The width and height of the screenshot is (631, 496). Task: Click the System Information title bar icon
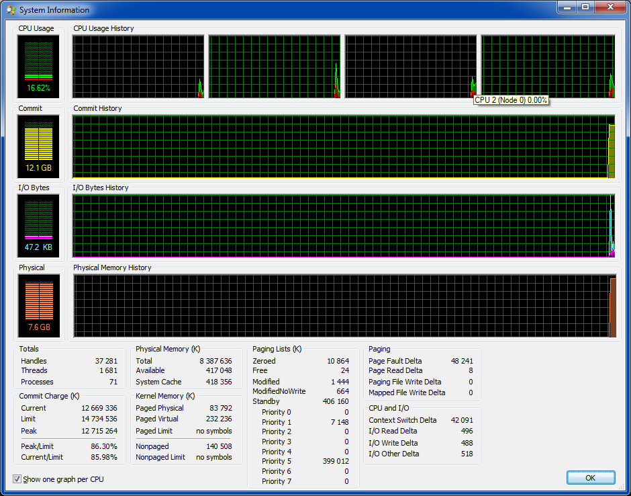click(11, 10)
